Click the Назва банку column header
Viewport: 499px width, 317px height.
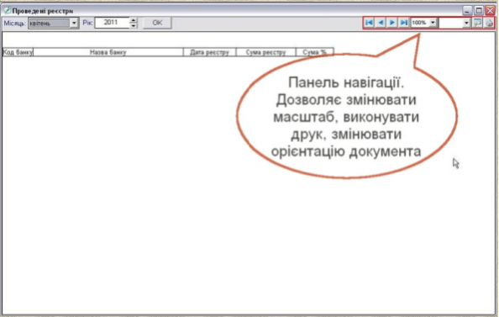pyautogui.click(x=108, y=52)
